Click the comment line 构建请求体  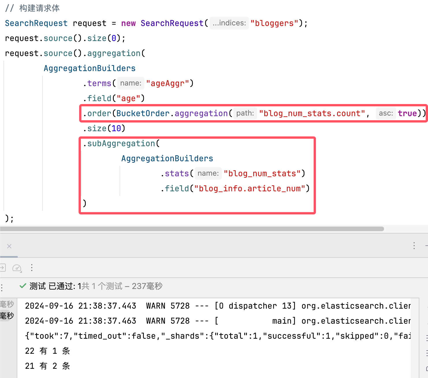point(32,8)
